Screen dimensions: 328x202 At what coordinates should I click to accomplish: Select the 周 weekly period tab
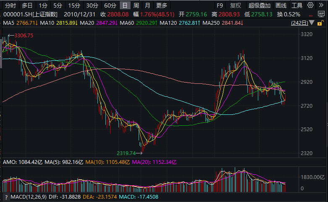click(x=136, y=5)
